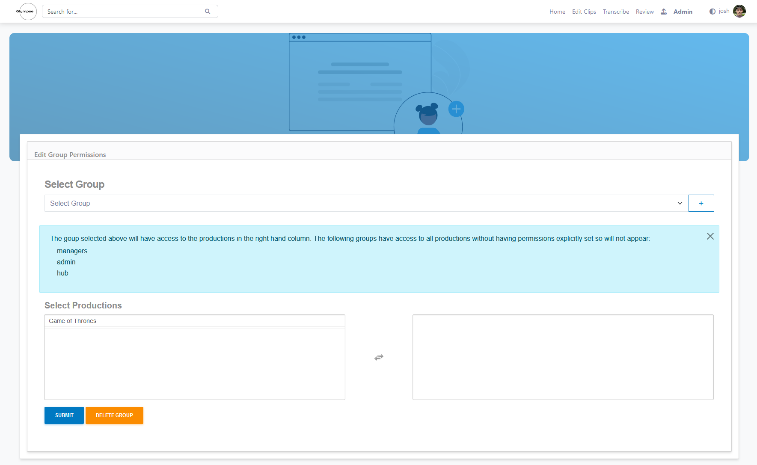Click the transfer arrows between production lists
The height and width of the screenshot is (465, 757).
pos(379,357)
